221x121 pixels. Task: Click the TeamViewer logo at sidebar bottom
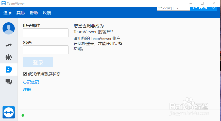9,112
